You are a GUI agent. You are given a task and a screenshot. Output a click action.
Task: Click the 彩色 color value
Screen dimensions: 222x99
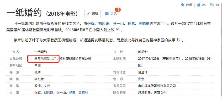pyautogui.click(x=141, y=79)
